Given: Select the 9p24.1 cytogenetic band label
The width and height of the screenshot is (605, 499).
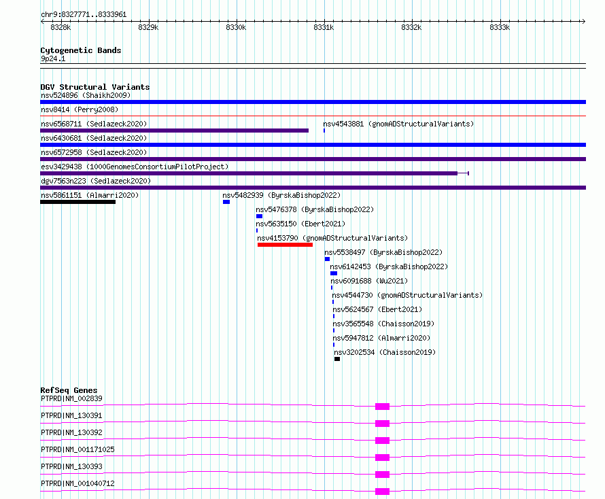Looking at the screenshot, I should (53, 58).
